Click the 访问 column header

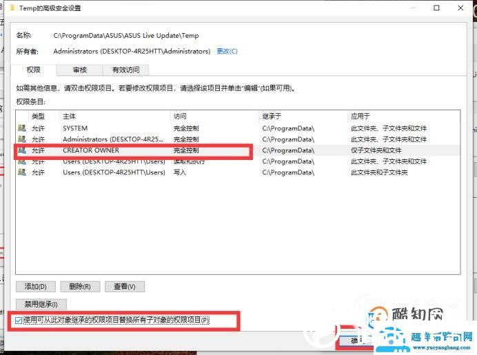click(180, 116)
